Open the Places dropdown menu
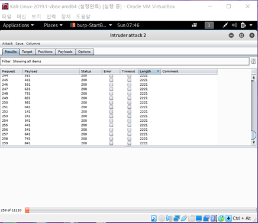The height and width of the screenshot is (223, 258). pos(53,25)
